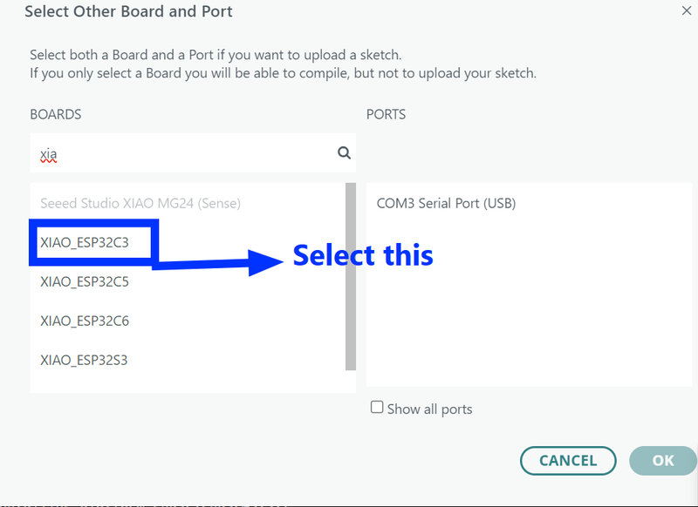698x507 pixels.
Task: Click the boards list vertical scrollbar
Action: 351,275
